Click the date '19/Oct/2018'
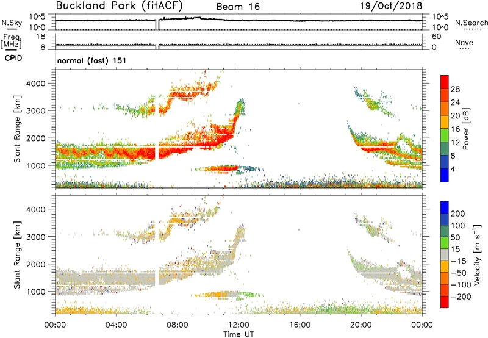The height and width of the screenshot is (338, 488). point(391,6)
